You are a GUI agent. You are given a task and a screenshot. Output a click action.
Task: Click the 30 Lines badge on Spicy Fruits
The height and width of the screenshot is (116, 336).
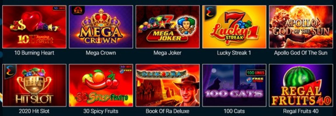click(x=126, y=67)
